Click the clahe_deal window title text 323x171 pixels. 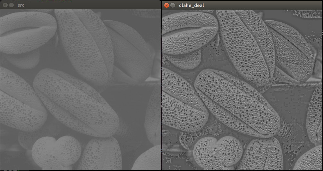point(191,5)
